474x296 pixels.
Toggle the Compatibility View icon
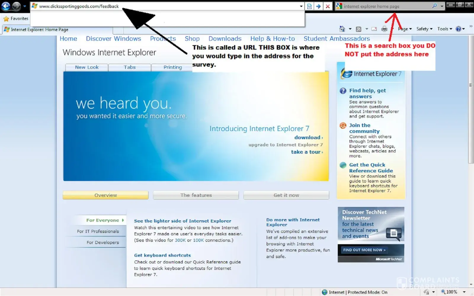tap(309, 6)
